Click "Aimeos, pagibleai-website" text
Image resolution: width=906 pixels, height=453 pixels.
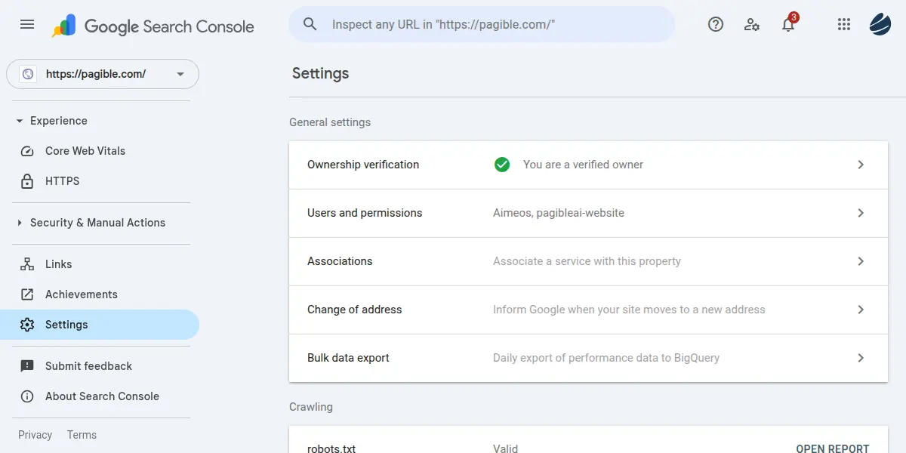[559, 213]
